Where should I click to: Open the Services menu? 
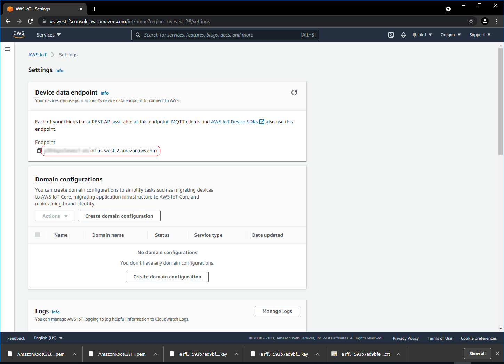click(48, 35)
